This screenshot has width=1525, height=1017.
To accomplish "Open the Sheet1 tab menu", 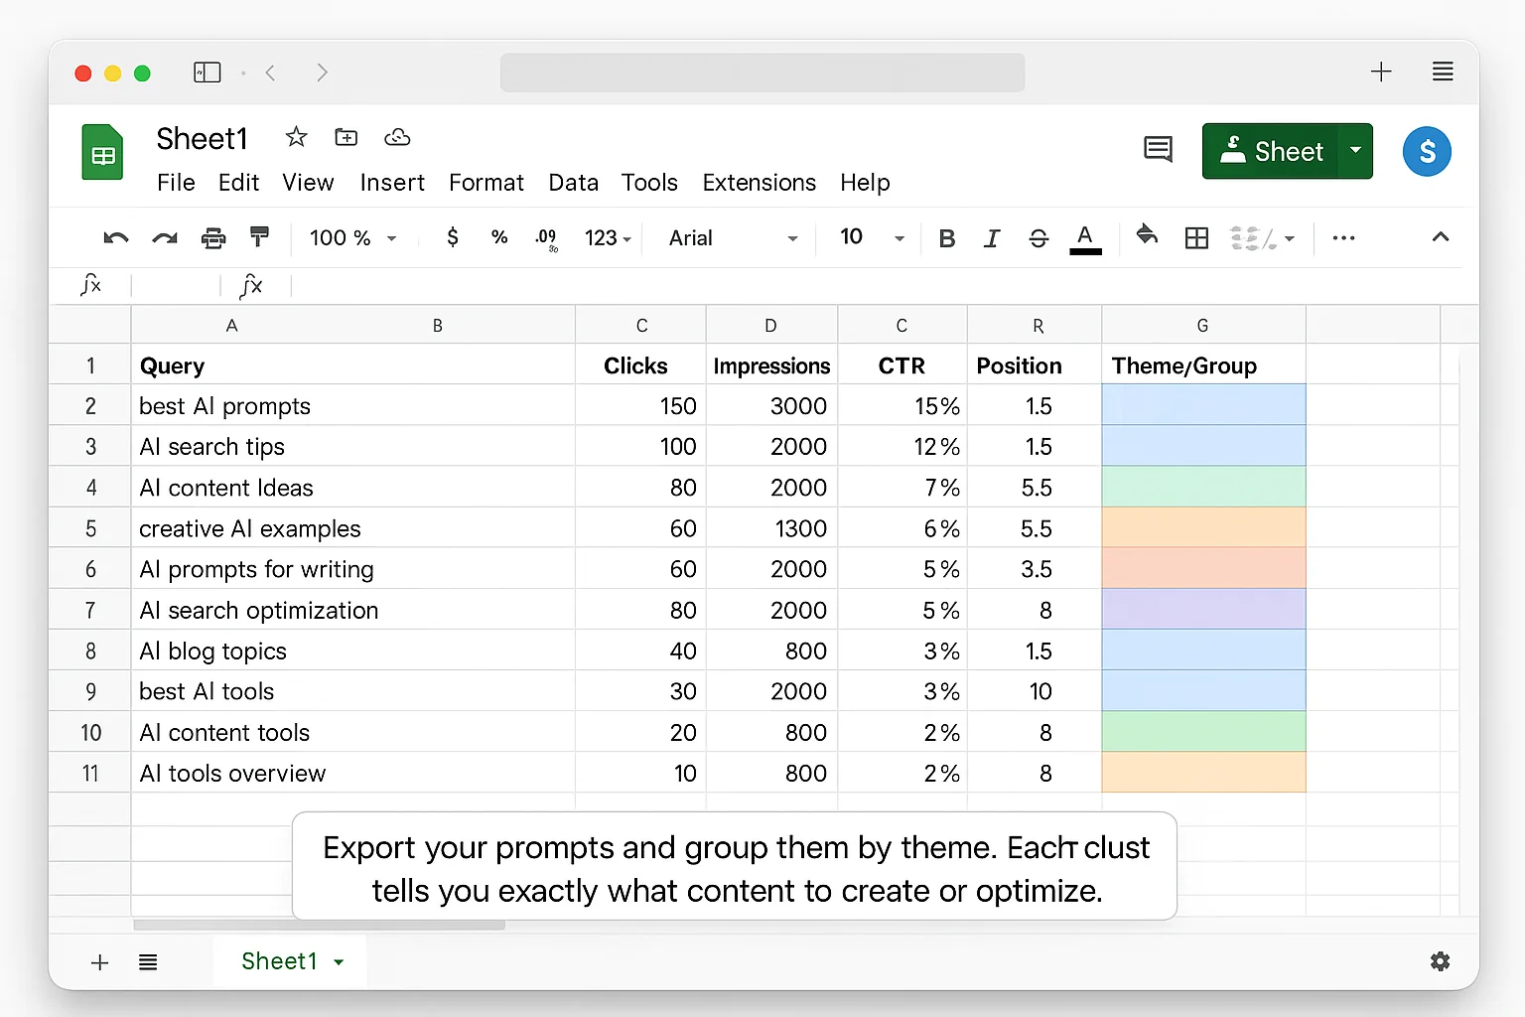I will [338, 961].
